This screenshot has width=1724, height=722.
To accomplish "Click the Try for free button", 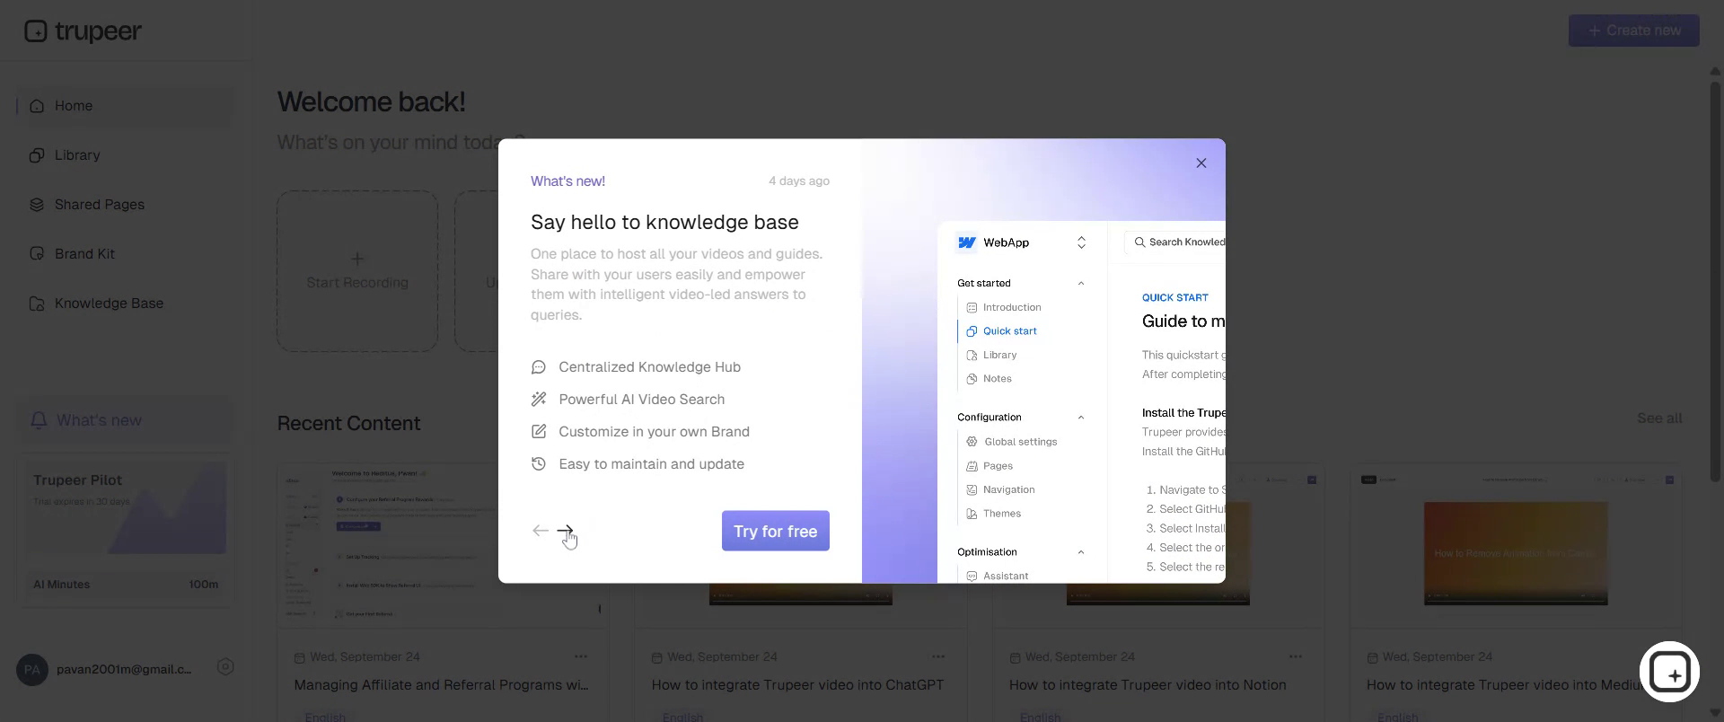I will point(776,531).
